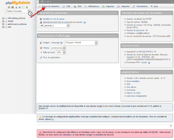Click the mysql database cylinder icon
The image size is (174, 140).
point(6,21)
